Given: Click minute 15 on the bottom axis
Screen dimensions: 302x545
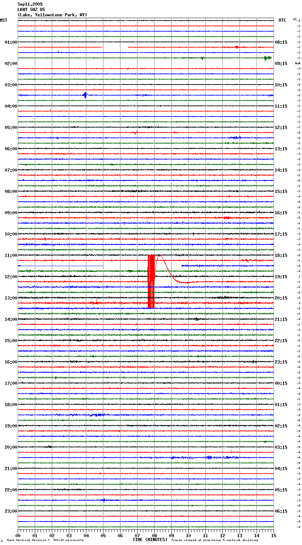Looking at the screenshot, I should click(x=273, y=535).
